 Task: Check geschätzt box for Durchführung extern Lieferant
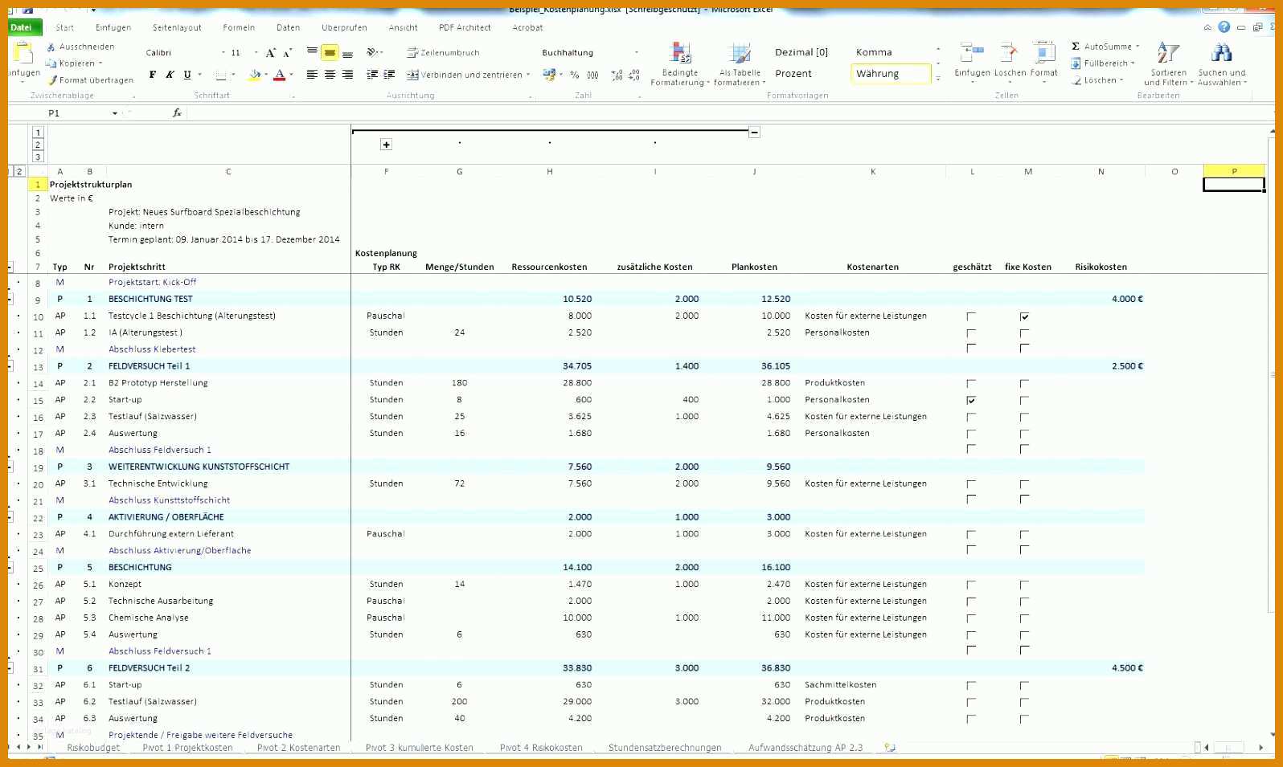coord(971,535)
